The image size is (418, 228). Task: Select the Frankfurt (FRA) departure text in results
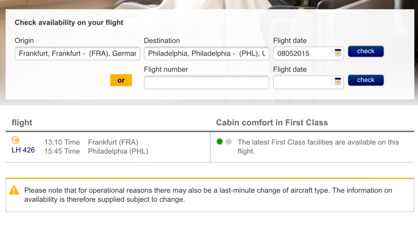[113, 142]
